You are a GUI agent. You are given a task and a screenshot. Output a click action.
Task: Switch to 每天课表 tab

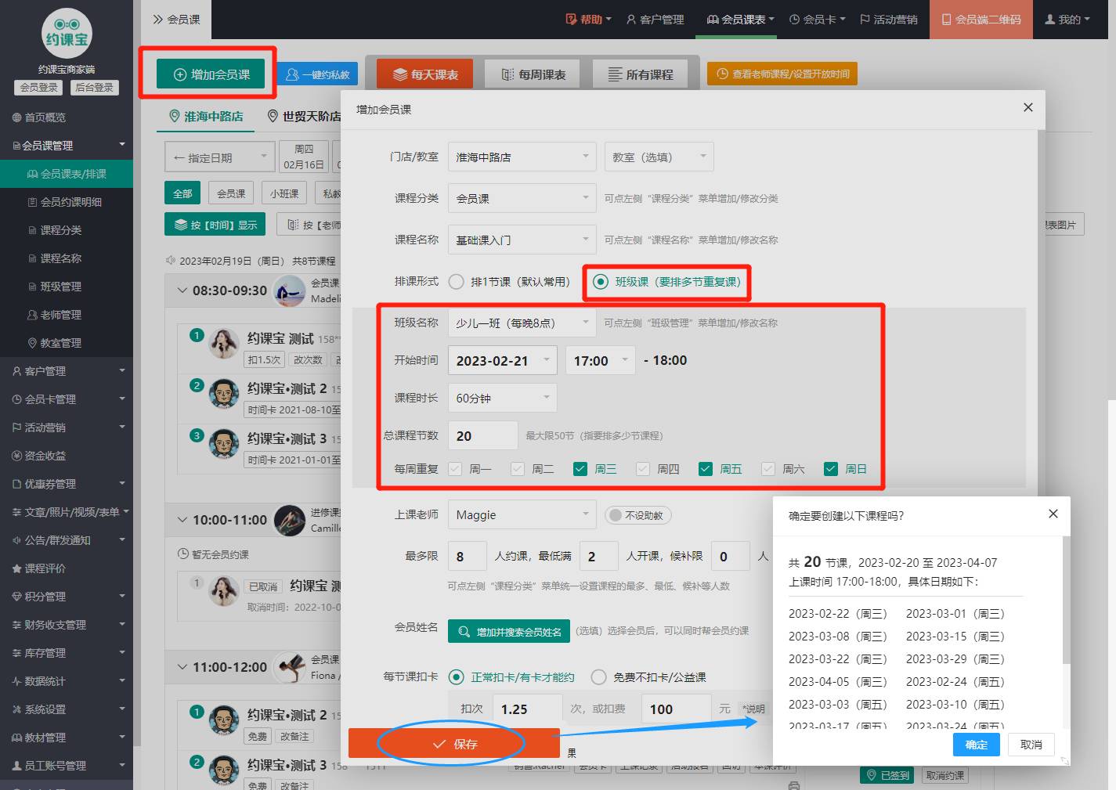click(425, 74)
